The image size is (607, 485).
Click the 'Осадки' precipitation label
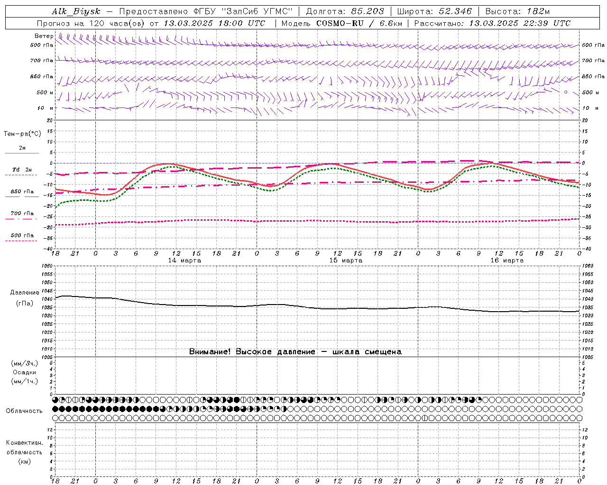[25, 372]
